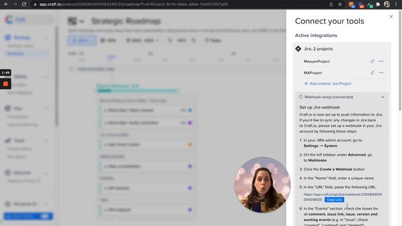This screenshot has width=402, height=226.
Task: Select the MAProject row text
Action: coord(313,73)
